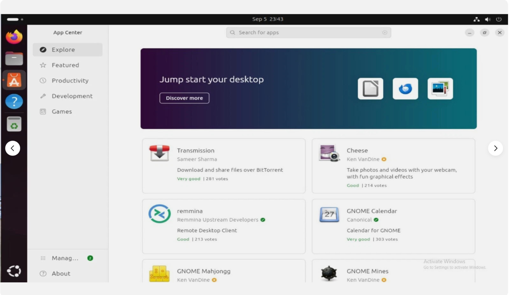This screenshot has width=509, height=295.
Task: Click the App Center icon in the dock
Action: click(14, 80)
